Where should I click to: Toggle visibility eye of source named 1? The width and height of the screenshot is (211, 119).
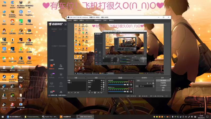(102, 89)
